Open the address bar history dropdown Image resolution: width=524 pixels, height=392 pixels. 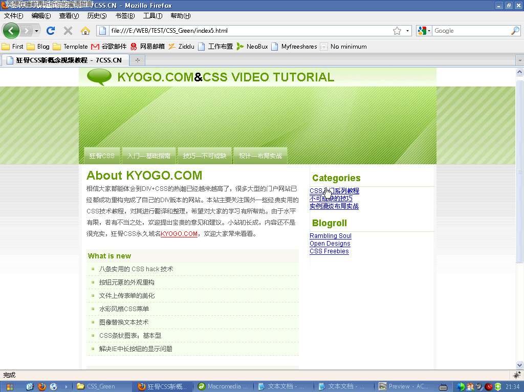coord(407,31)
